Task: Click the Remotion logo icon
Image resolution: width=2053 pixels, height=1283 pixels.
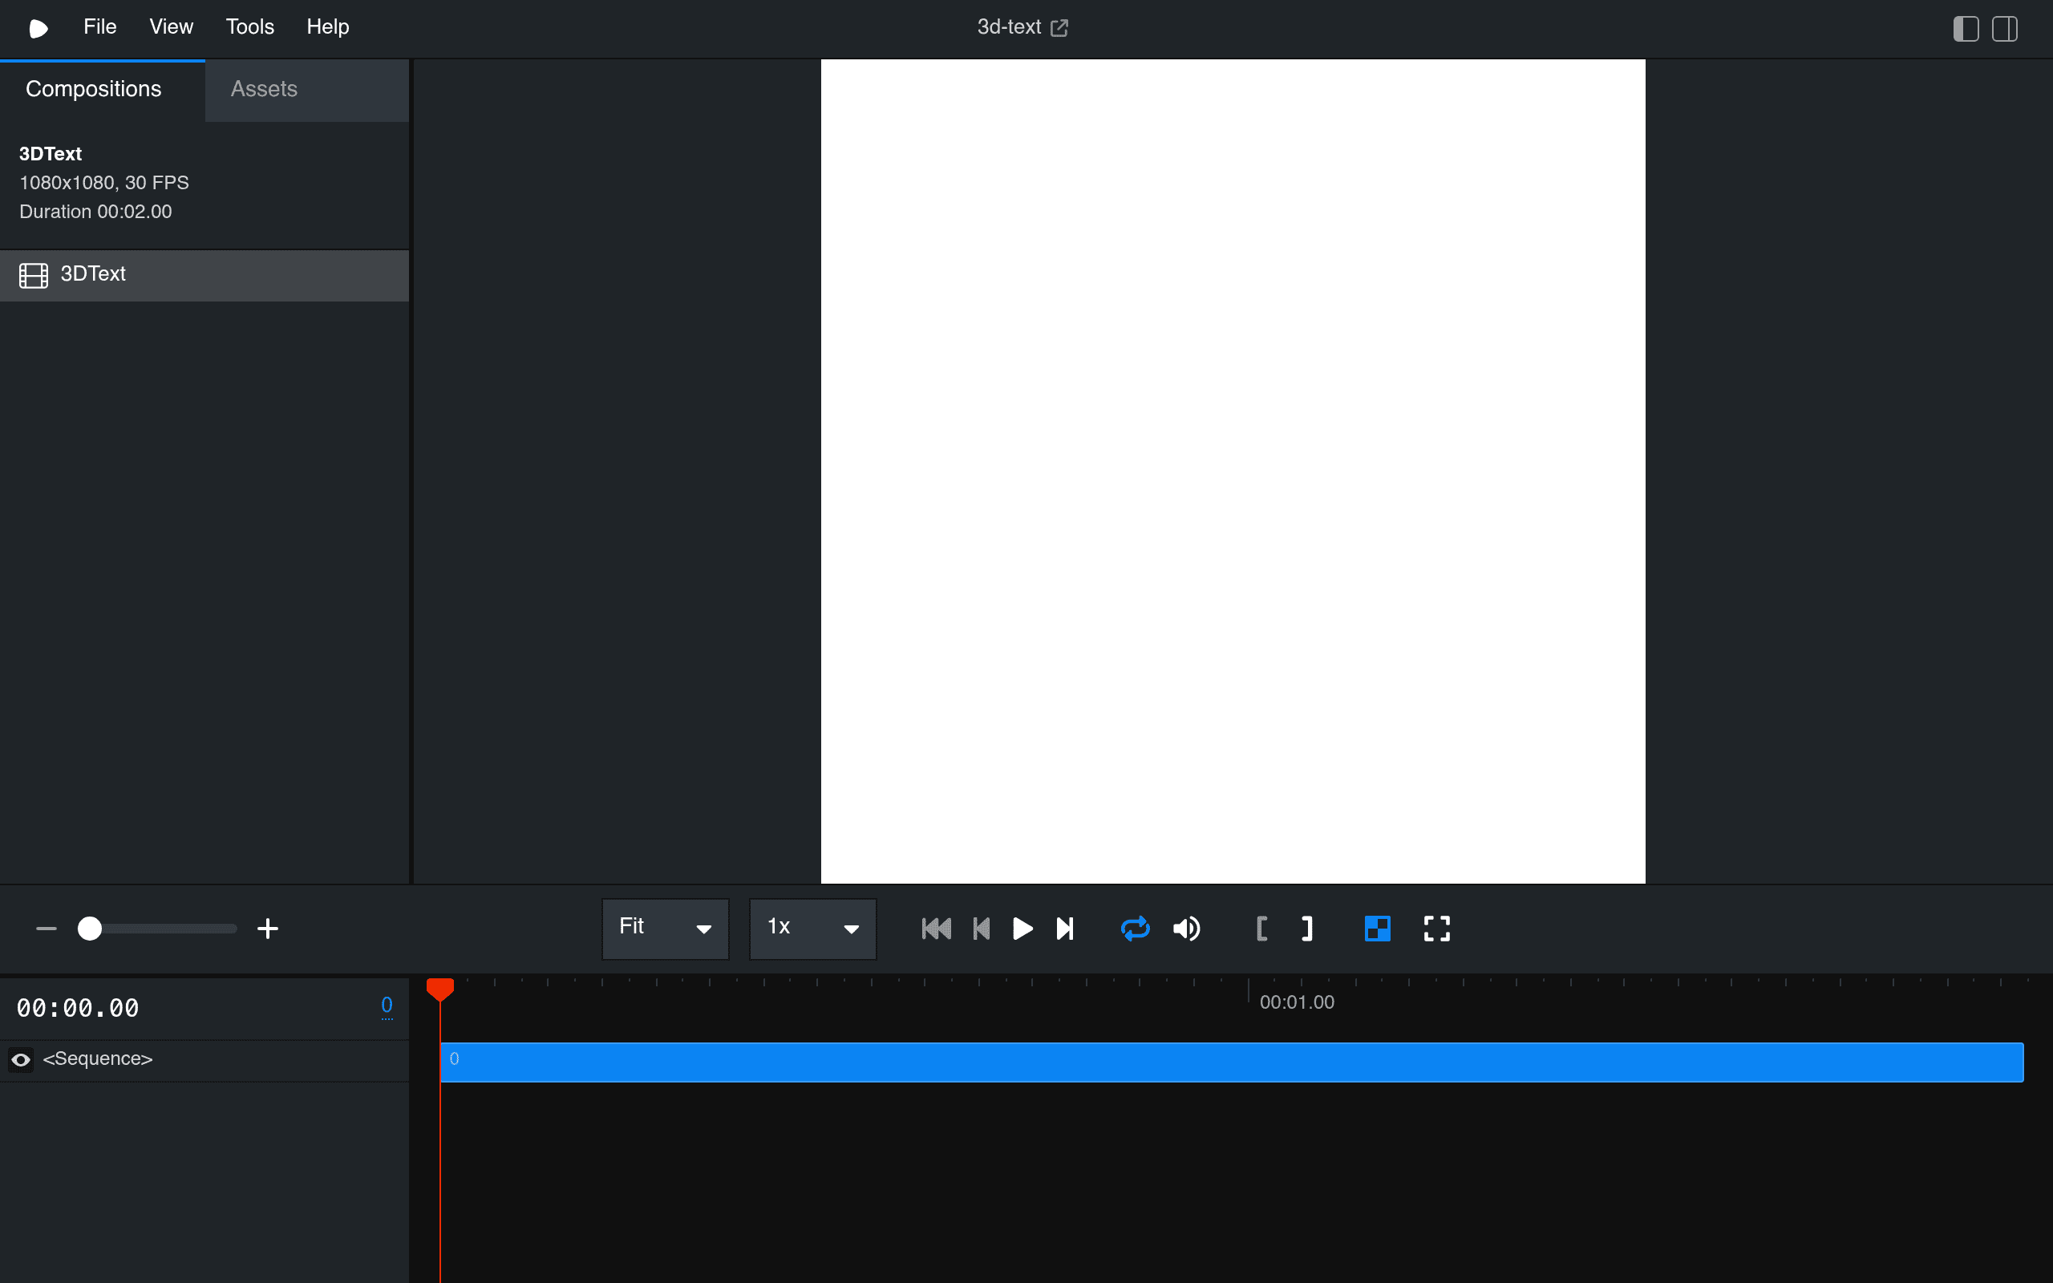Action: (x=38, y=28)
